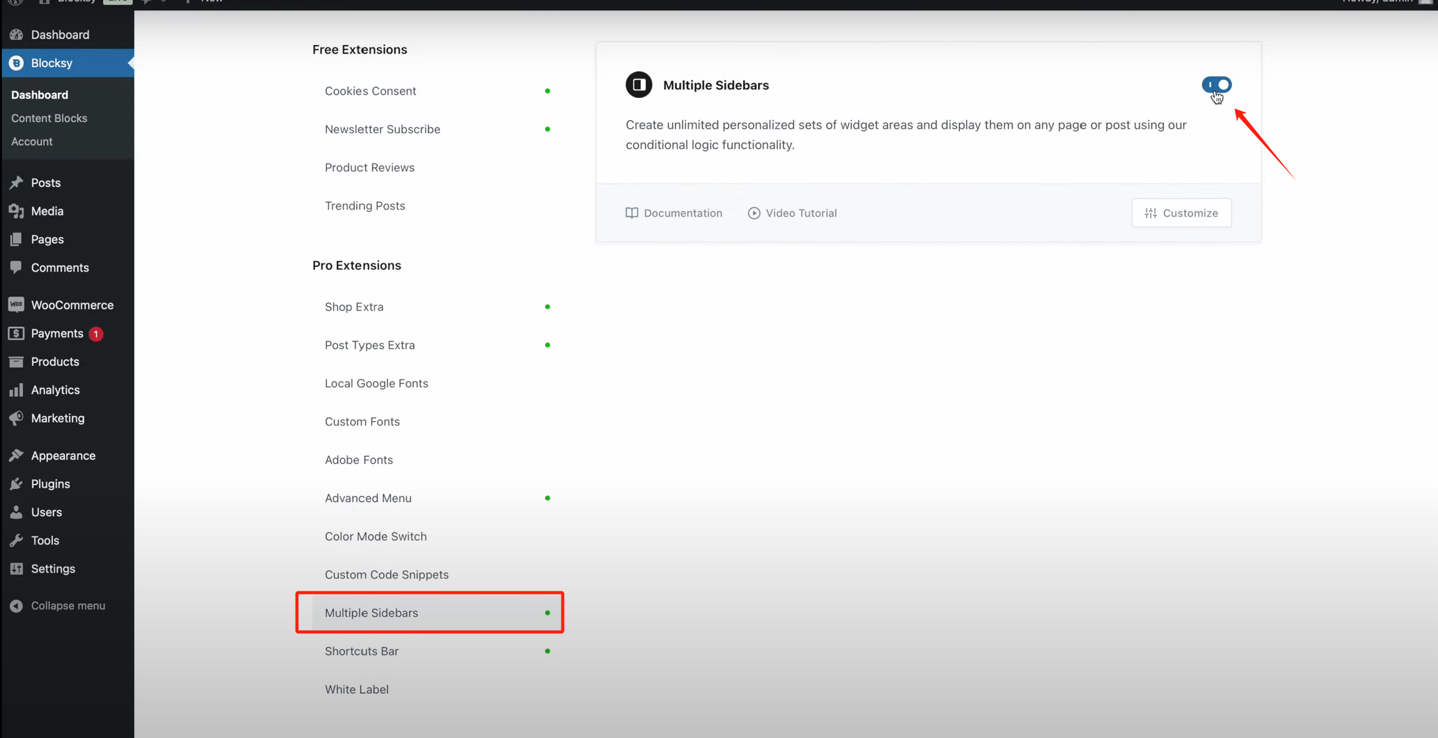1438x738 pixels.
Task: Click the Plugins plug icon
Action: tap(16, 484)
